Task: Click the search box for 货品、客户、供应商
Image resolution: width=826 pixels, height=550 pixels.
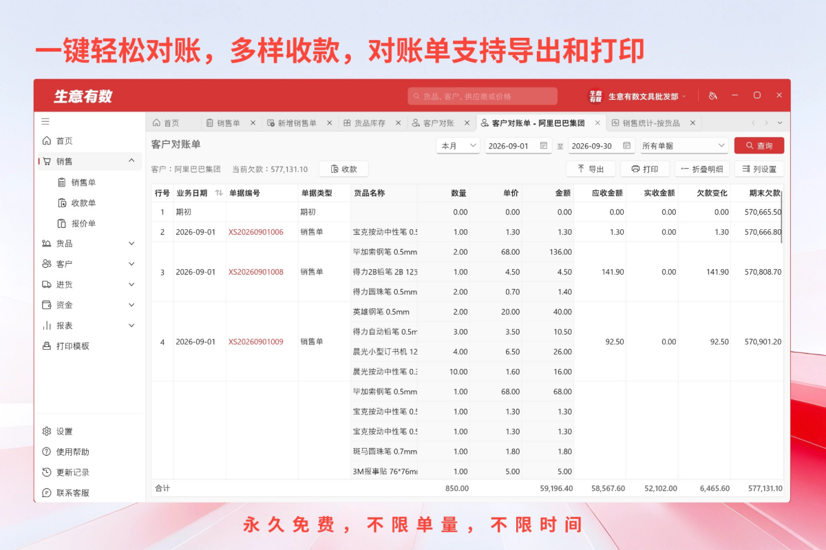Action: tap(483, 96)
